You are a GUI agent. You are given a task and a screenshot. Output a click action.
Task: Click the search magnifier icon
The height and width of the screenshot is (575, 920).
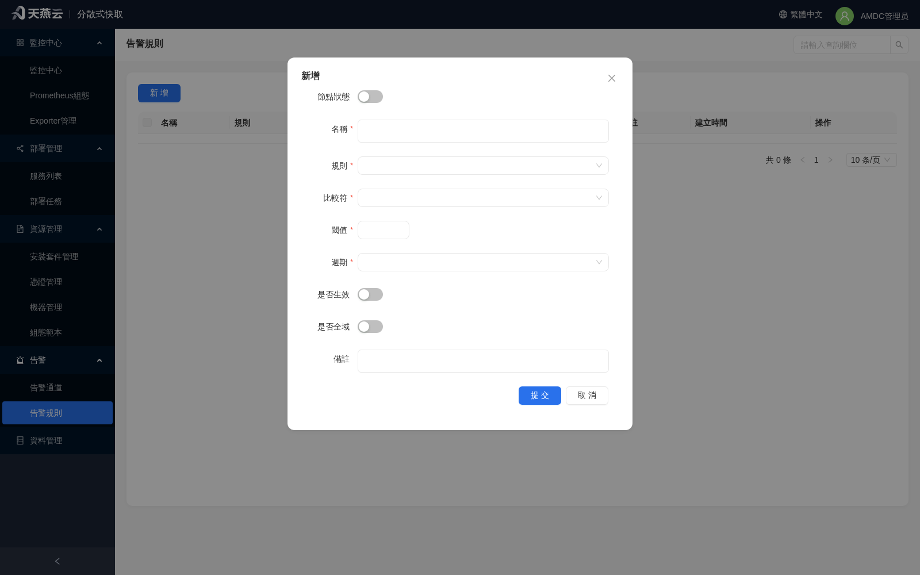point(899,45)
